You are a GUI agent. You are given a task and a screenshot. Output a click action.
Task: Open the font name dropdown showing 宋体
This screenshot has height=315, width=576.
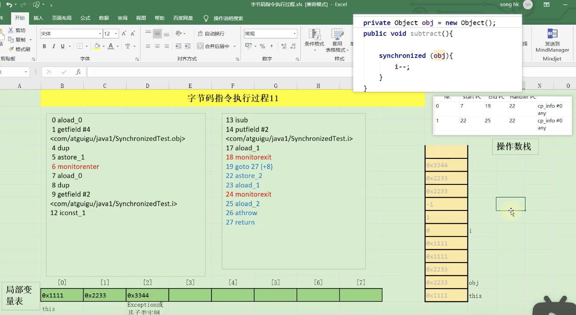pyautogui.click(x=100, y=34)
